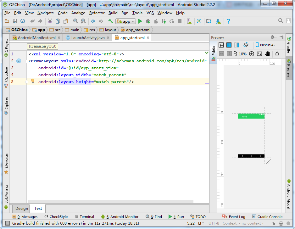
Task: Toggle the Blueprint view in Preview
Action: 229,45
